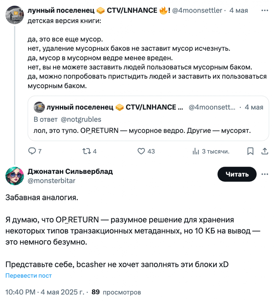
Task: Click the Читать follow button
Action: 237,174
